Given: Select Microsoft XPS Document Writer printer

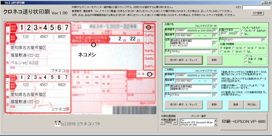Looking at the screenshot, I should [x=199, y=122].
